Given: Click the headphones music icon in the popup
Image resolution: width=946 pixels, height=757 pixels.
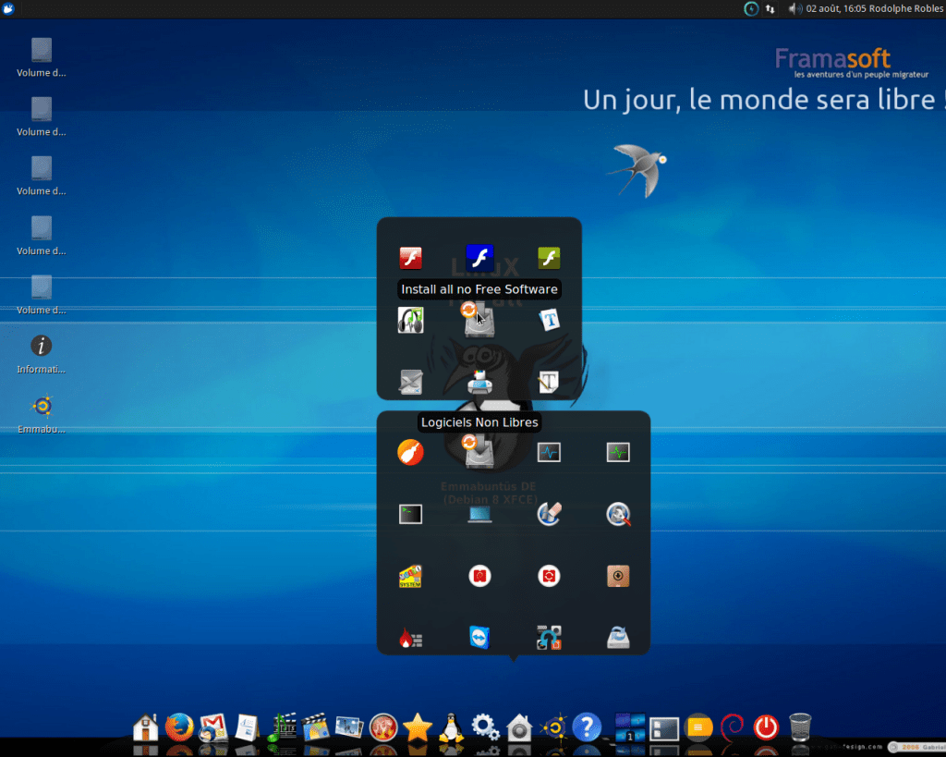Looking at the screenshot, I should click(x=410, y=321).
